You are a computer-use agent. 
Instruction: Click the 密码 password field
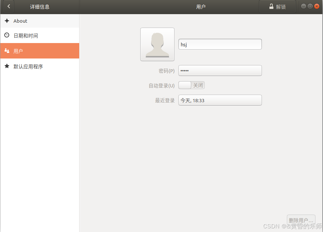click(220, 70)
